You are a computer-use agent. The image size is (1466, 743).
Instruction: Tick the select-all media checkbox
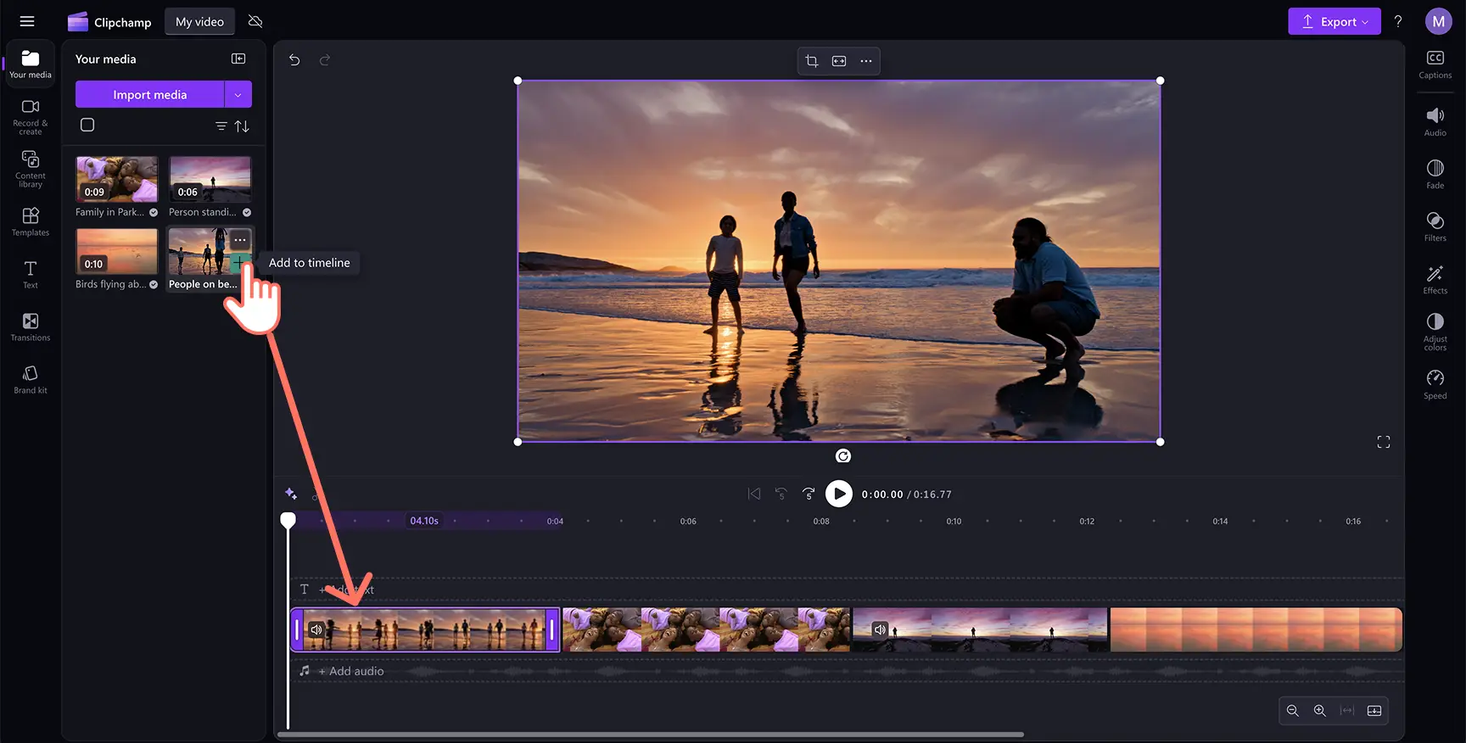(x=87, y=126)
